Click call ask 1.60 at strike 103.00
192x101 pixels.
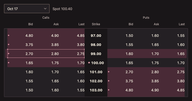coord(55,90)
